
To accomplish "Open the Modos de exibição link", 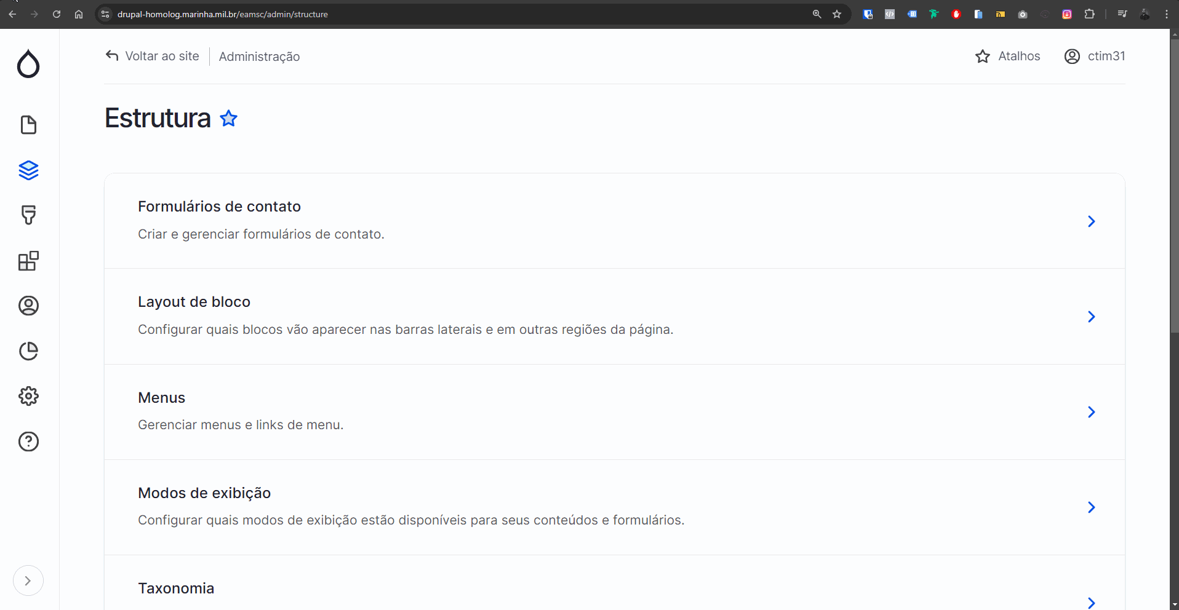I will coord(204,493).
